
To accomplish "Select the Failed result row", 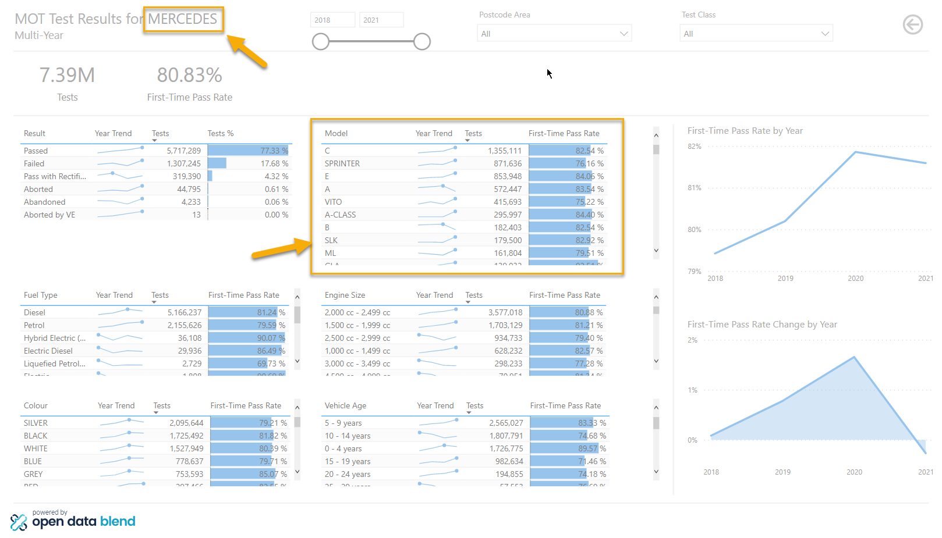I will pyautogui.click(x=156, y=163).
